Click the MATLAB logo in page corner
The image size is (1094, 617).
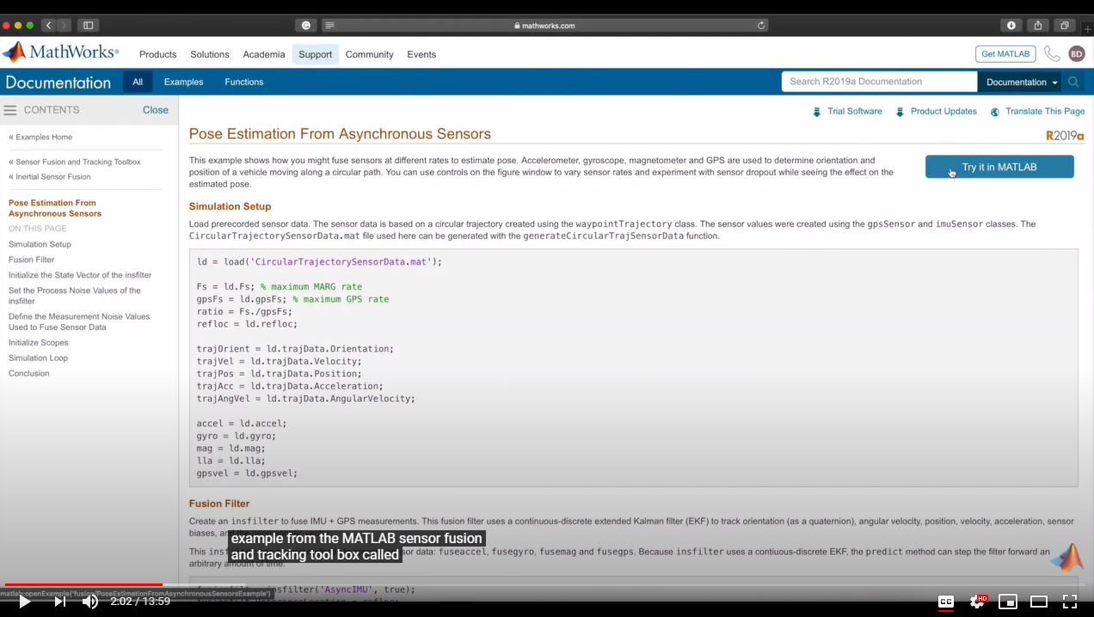click(x=1066, y=558)
